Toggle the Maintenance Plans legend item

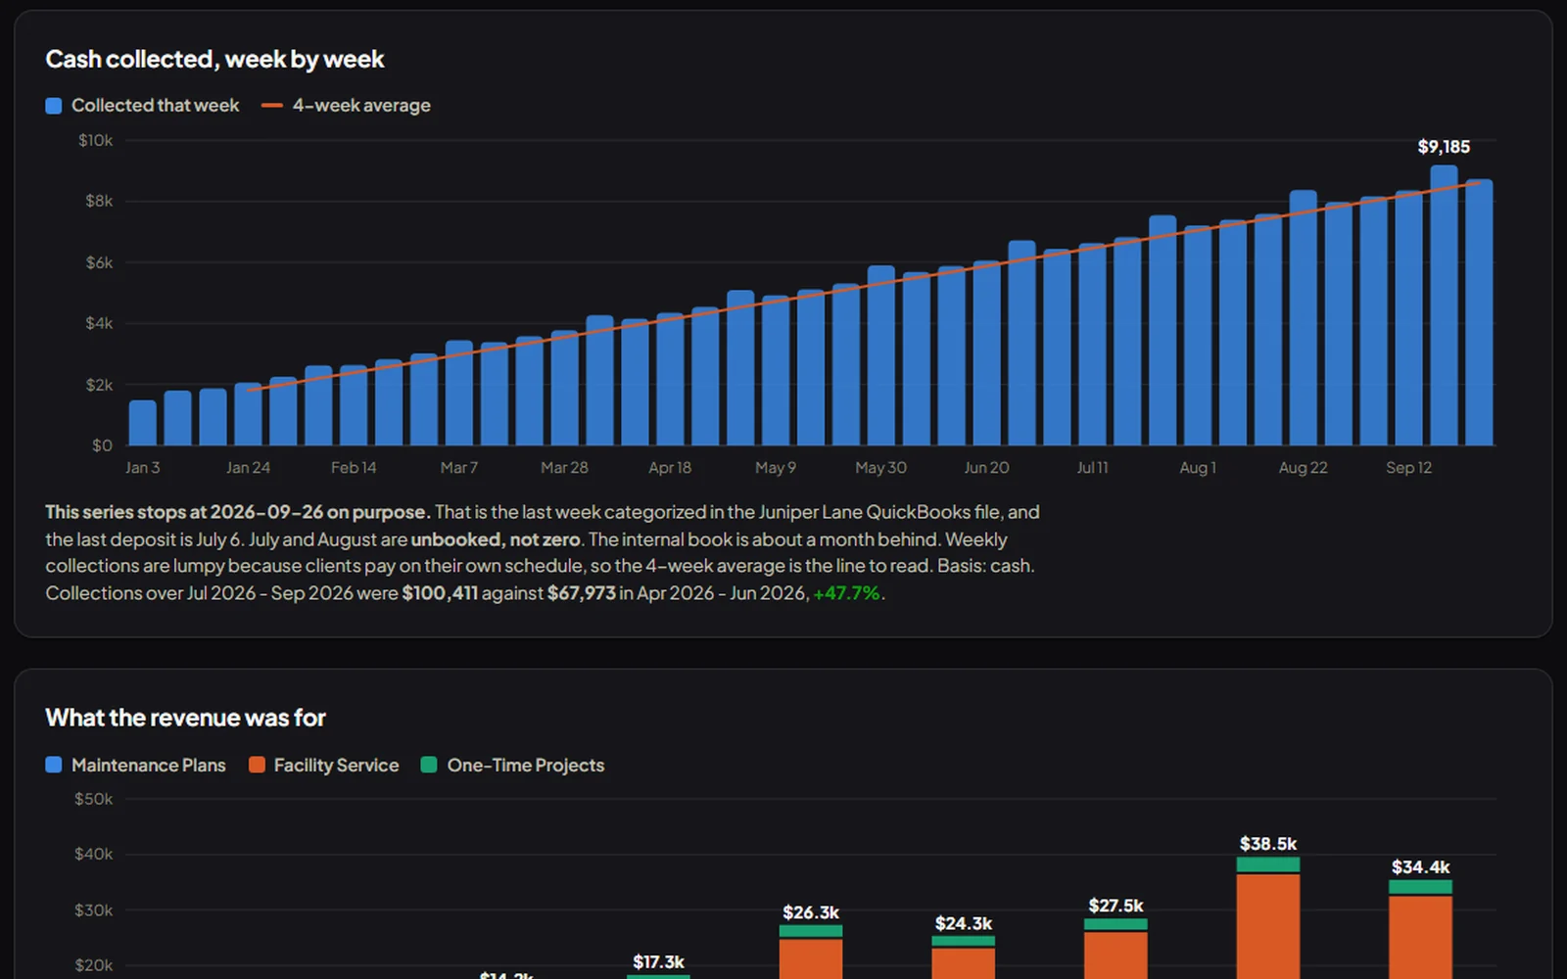click(135, 766)
